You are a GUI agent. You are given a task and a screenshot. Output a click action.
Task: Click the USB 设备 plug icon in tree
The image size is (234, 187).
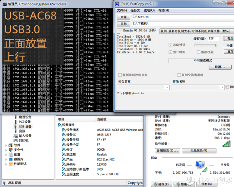[x=16, y=127]
